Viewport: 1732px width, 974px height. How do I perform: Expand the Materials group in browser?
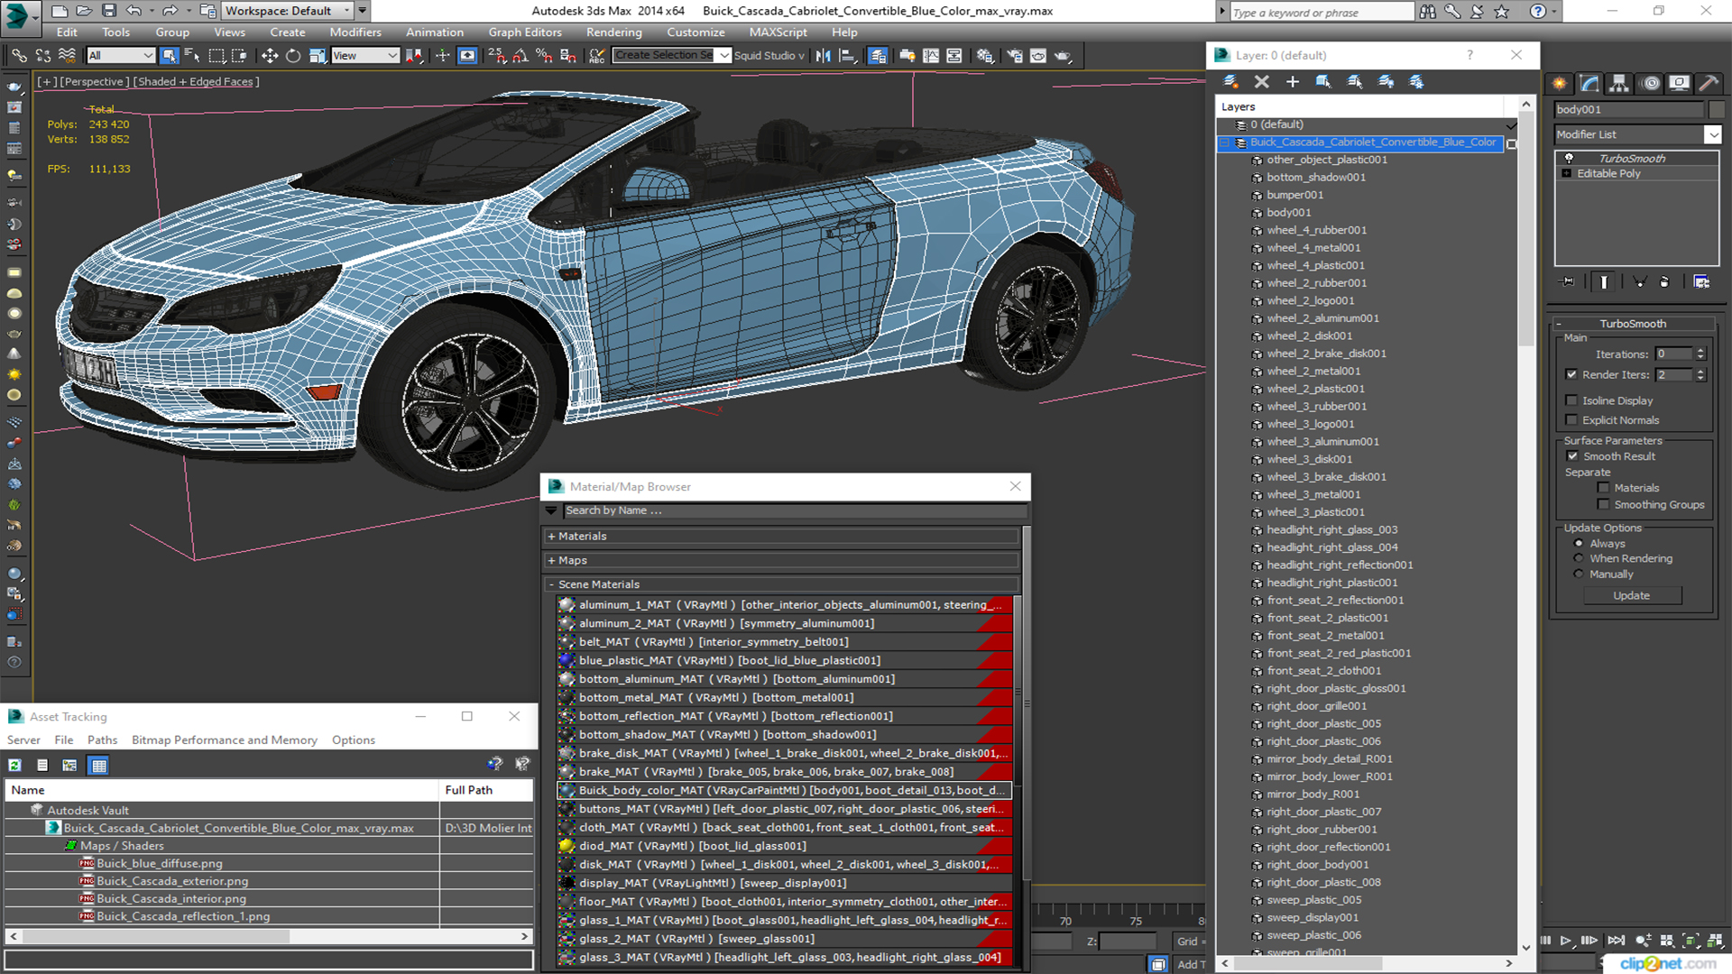pos(551,537)
